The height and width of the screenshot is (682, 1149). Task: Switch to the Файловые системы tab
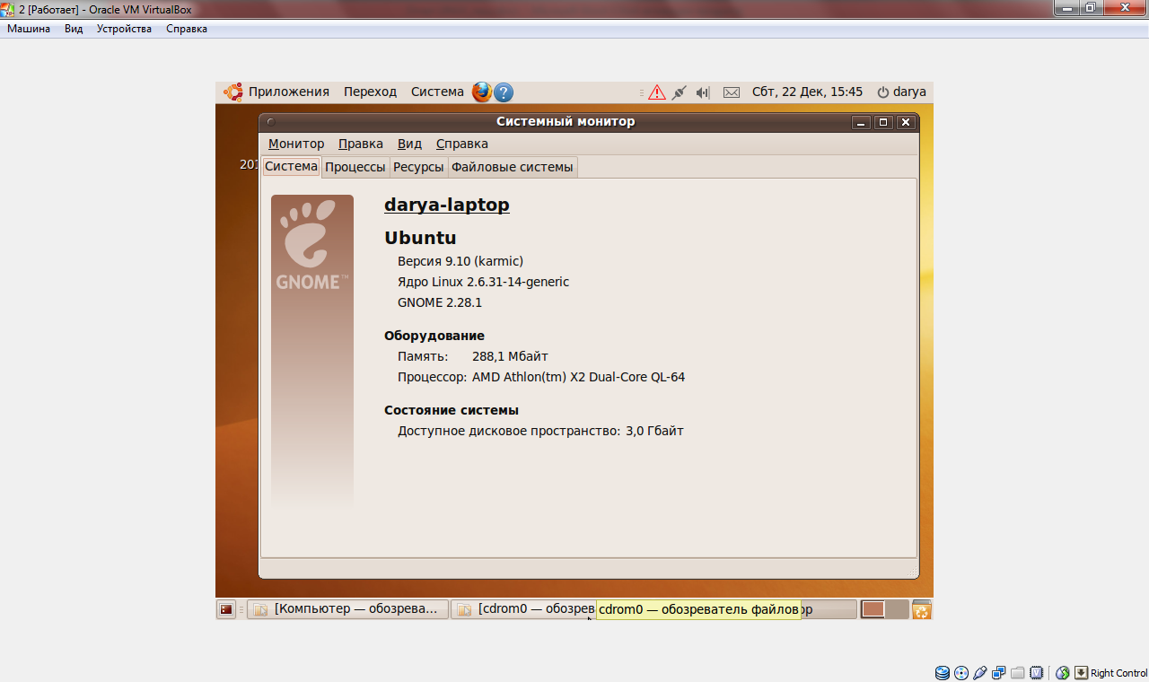coord(513,167)
